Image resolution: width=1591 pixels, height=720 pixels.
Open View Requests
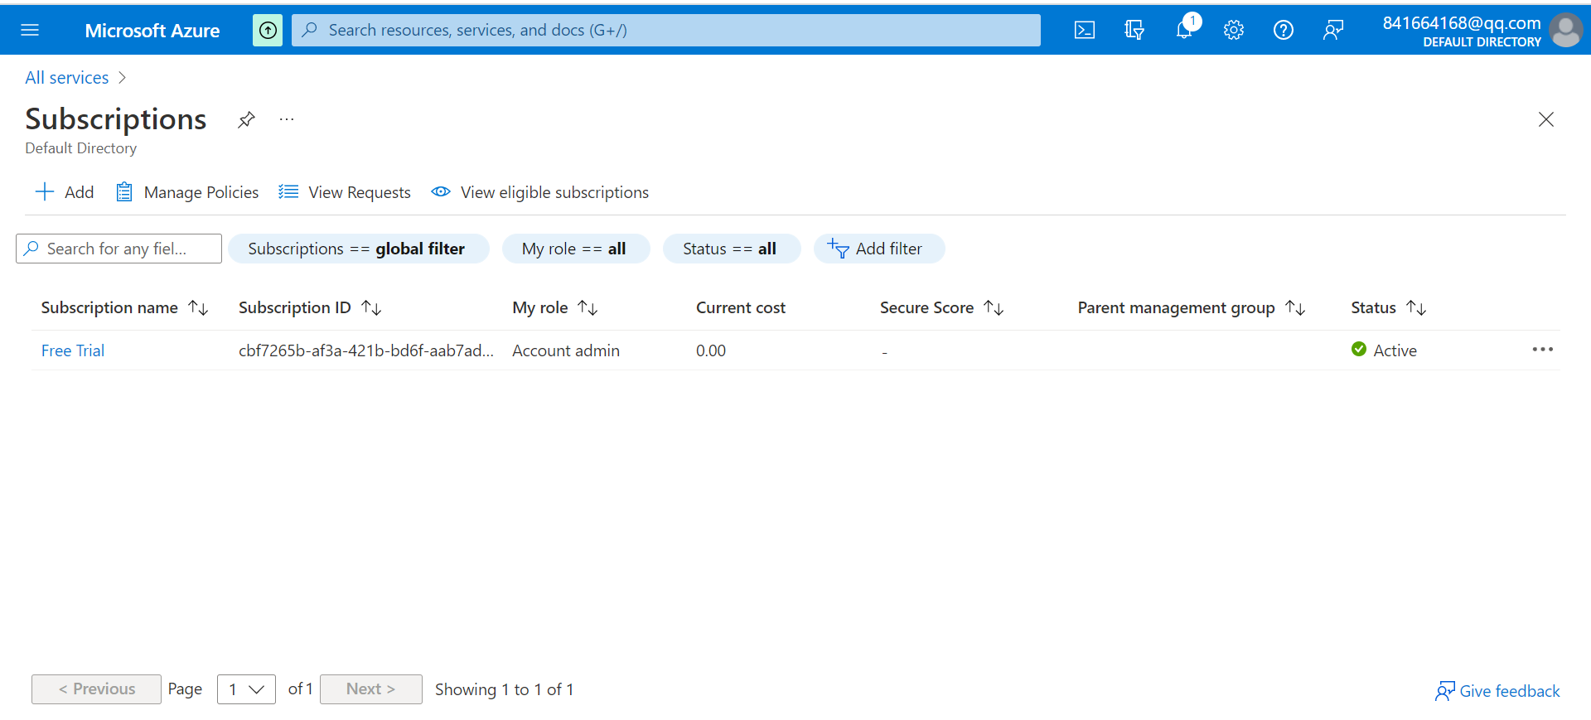(345, 192)
